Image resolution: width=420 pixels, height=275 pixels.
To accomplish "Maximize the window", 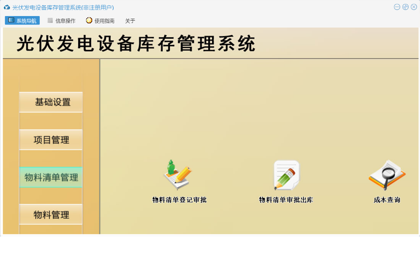I will point(405,7).
